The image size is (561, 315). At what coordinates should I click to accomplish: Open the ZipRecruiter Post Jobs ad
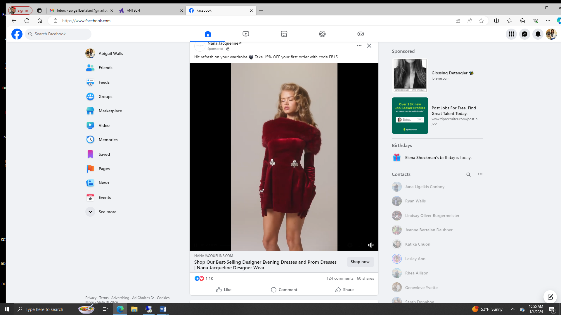(437, 116)
